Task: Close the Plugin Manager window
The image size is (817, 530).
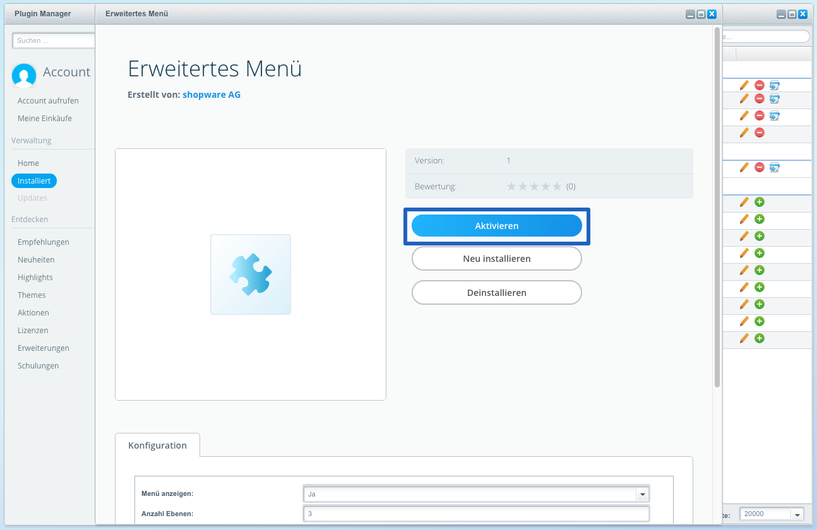Action: 802,14
